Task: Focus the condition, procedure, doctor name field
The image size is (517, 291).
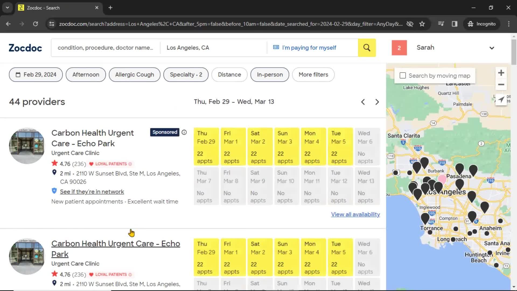Action: point(106,48)
